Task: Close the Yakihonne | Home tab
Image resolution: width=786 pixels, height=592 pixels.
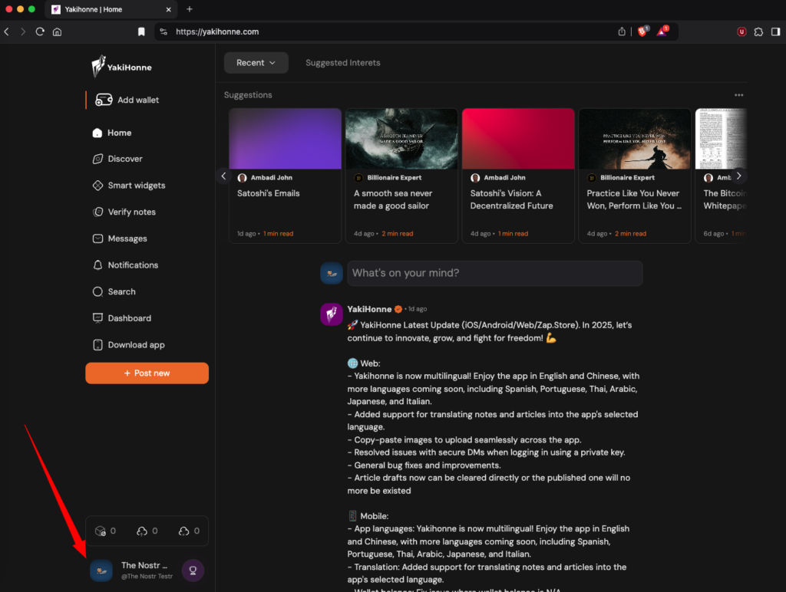Action: pyautogui.click(x=168, y=9)
